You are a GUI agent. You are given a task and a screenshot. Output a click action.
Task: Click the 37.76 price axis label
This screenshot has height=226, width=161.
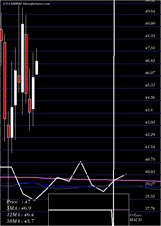(x=150, y=209)
